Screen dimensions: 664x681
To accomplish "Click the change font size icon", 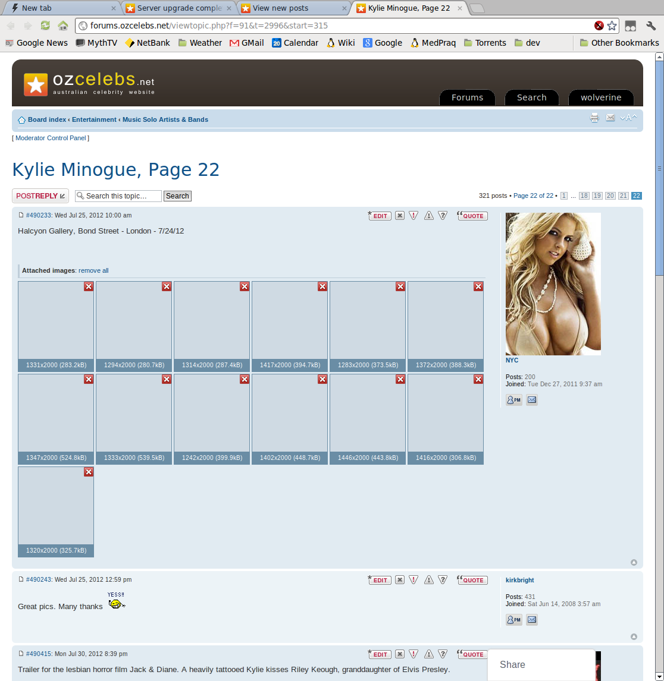I will click(x=628, y=118).
